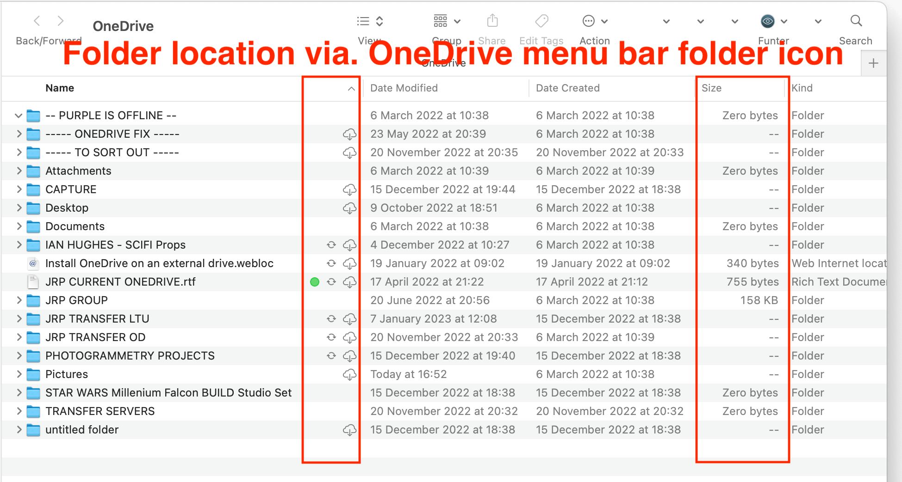Click sync icon for IAN HUGHES - SCIFI Props
The image size is (902, 482).
pos(331,245)
